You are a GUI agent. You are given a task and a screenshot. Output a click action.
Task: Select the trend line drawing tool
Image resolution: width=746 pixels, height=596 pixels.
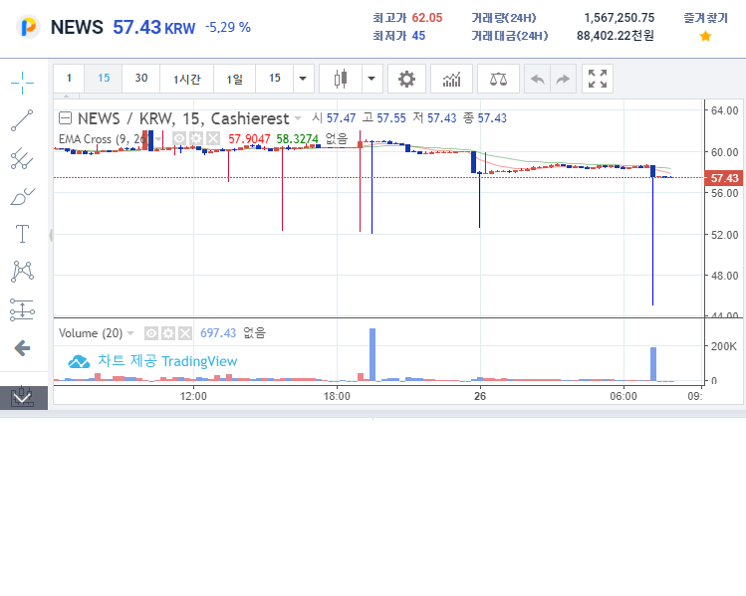click(22, 120)
